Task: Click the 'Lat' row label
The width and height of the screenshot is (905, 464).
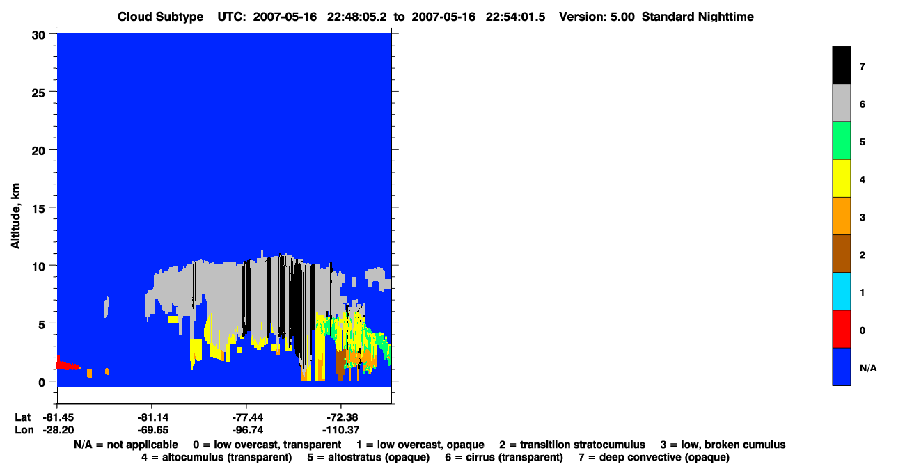Action: [x=22, y=417]
